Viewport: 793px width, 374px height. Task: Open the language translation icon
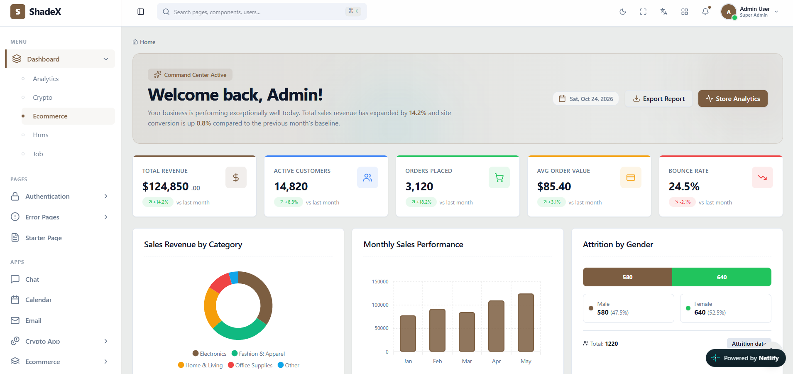tap(664, 12)
